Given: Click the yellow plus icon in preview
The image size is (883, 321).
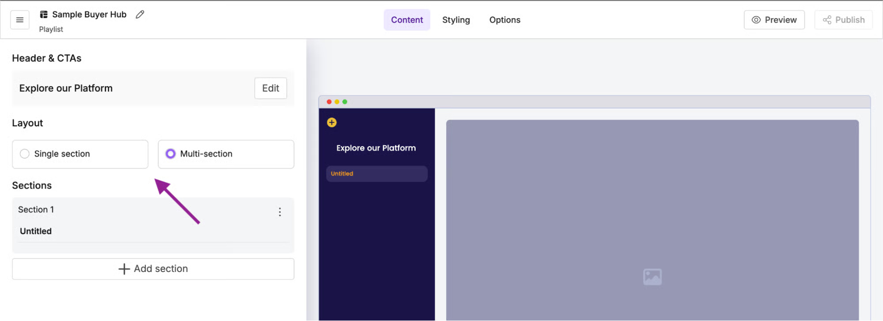Looking at the screenshot, I should coord(332,122).
